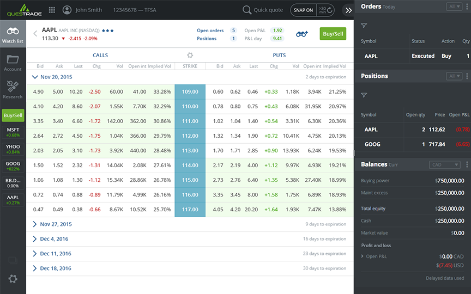Viewport: 471px width, 294px height.
Task: Click call Implied Vol 33.28% cell
Action: point(162,92)
